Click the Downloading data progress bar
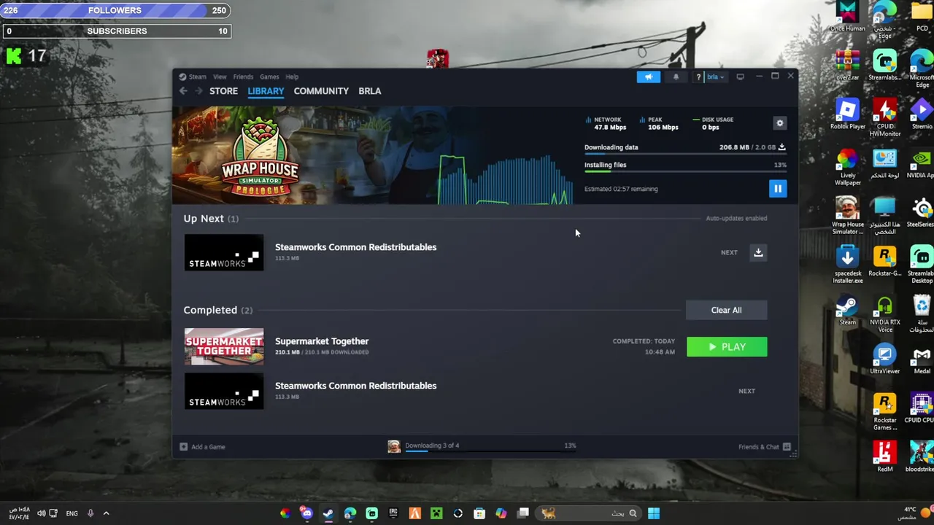Image resolution: width=934 pixels, height=525 pixels. point(684,155)
